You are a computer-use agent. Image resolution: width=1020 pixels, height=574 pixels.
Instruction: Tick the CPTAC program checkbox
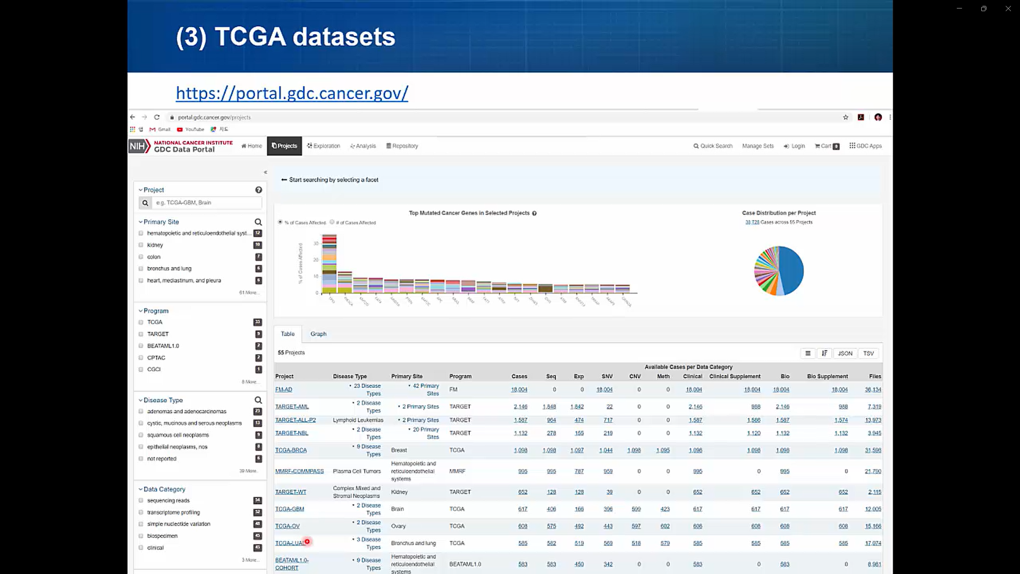[141, 358]
